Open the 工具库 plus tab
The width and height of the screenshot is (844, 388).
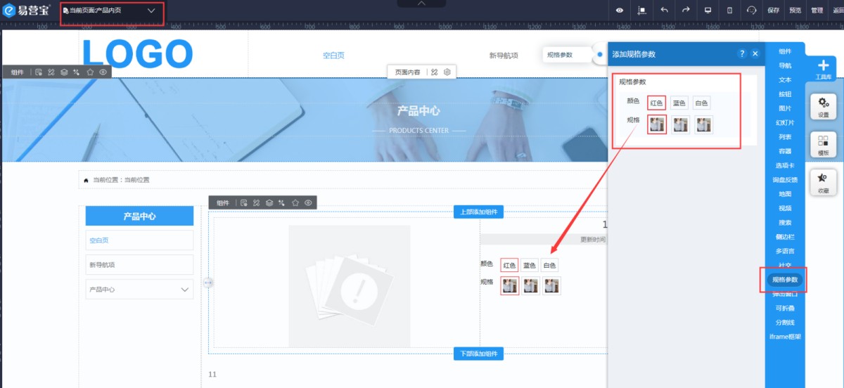click(x=823, y=70)
